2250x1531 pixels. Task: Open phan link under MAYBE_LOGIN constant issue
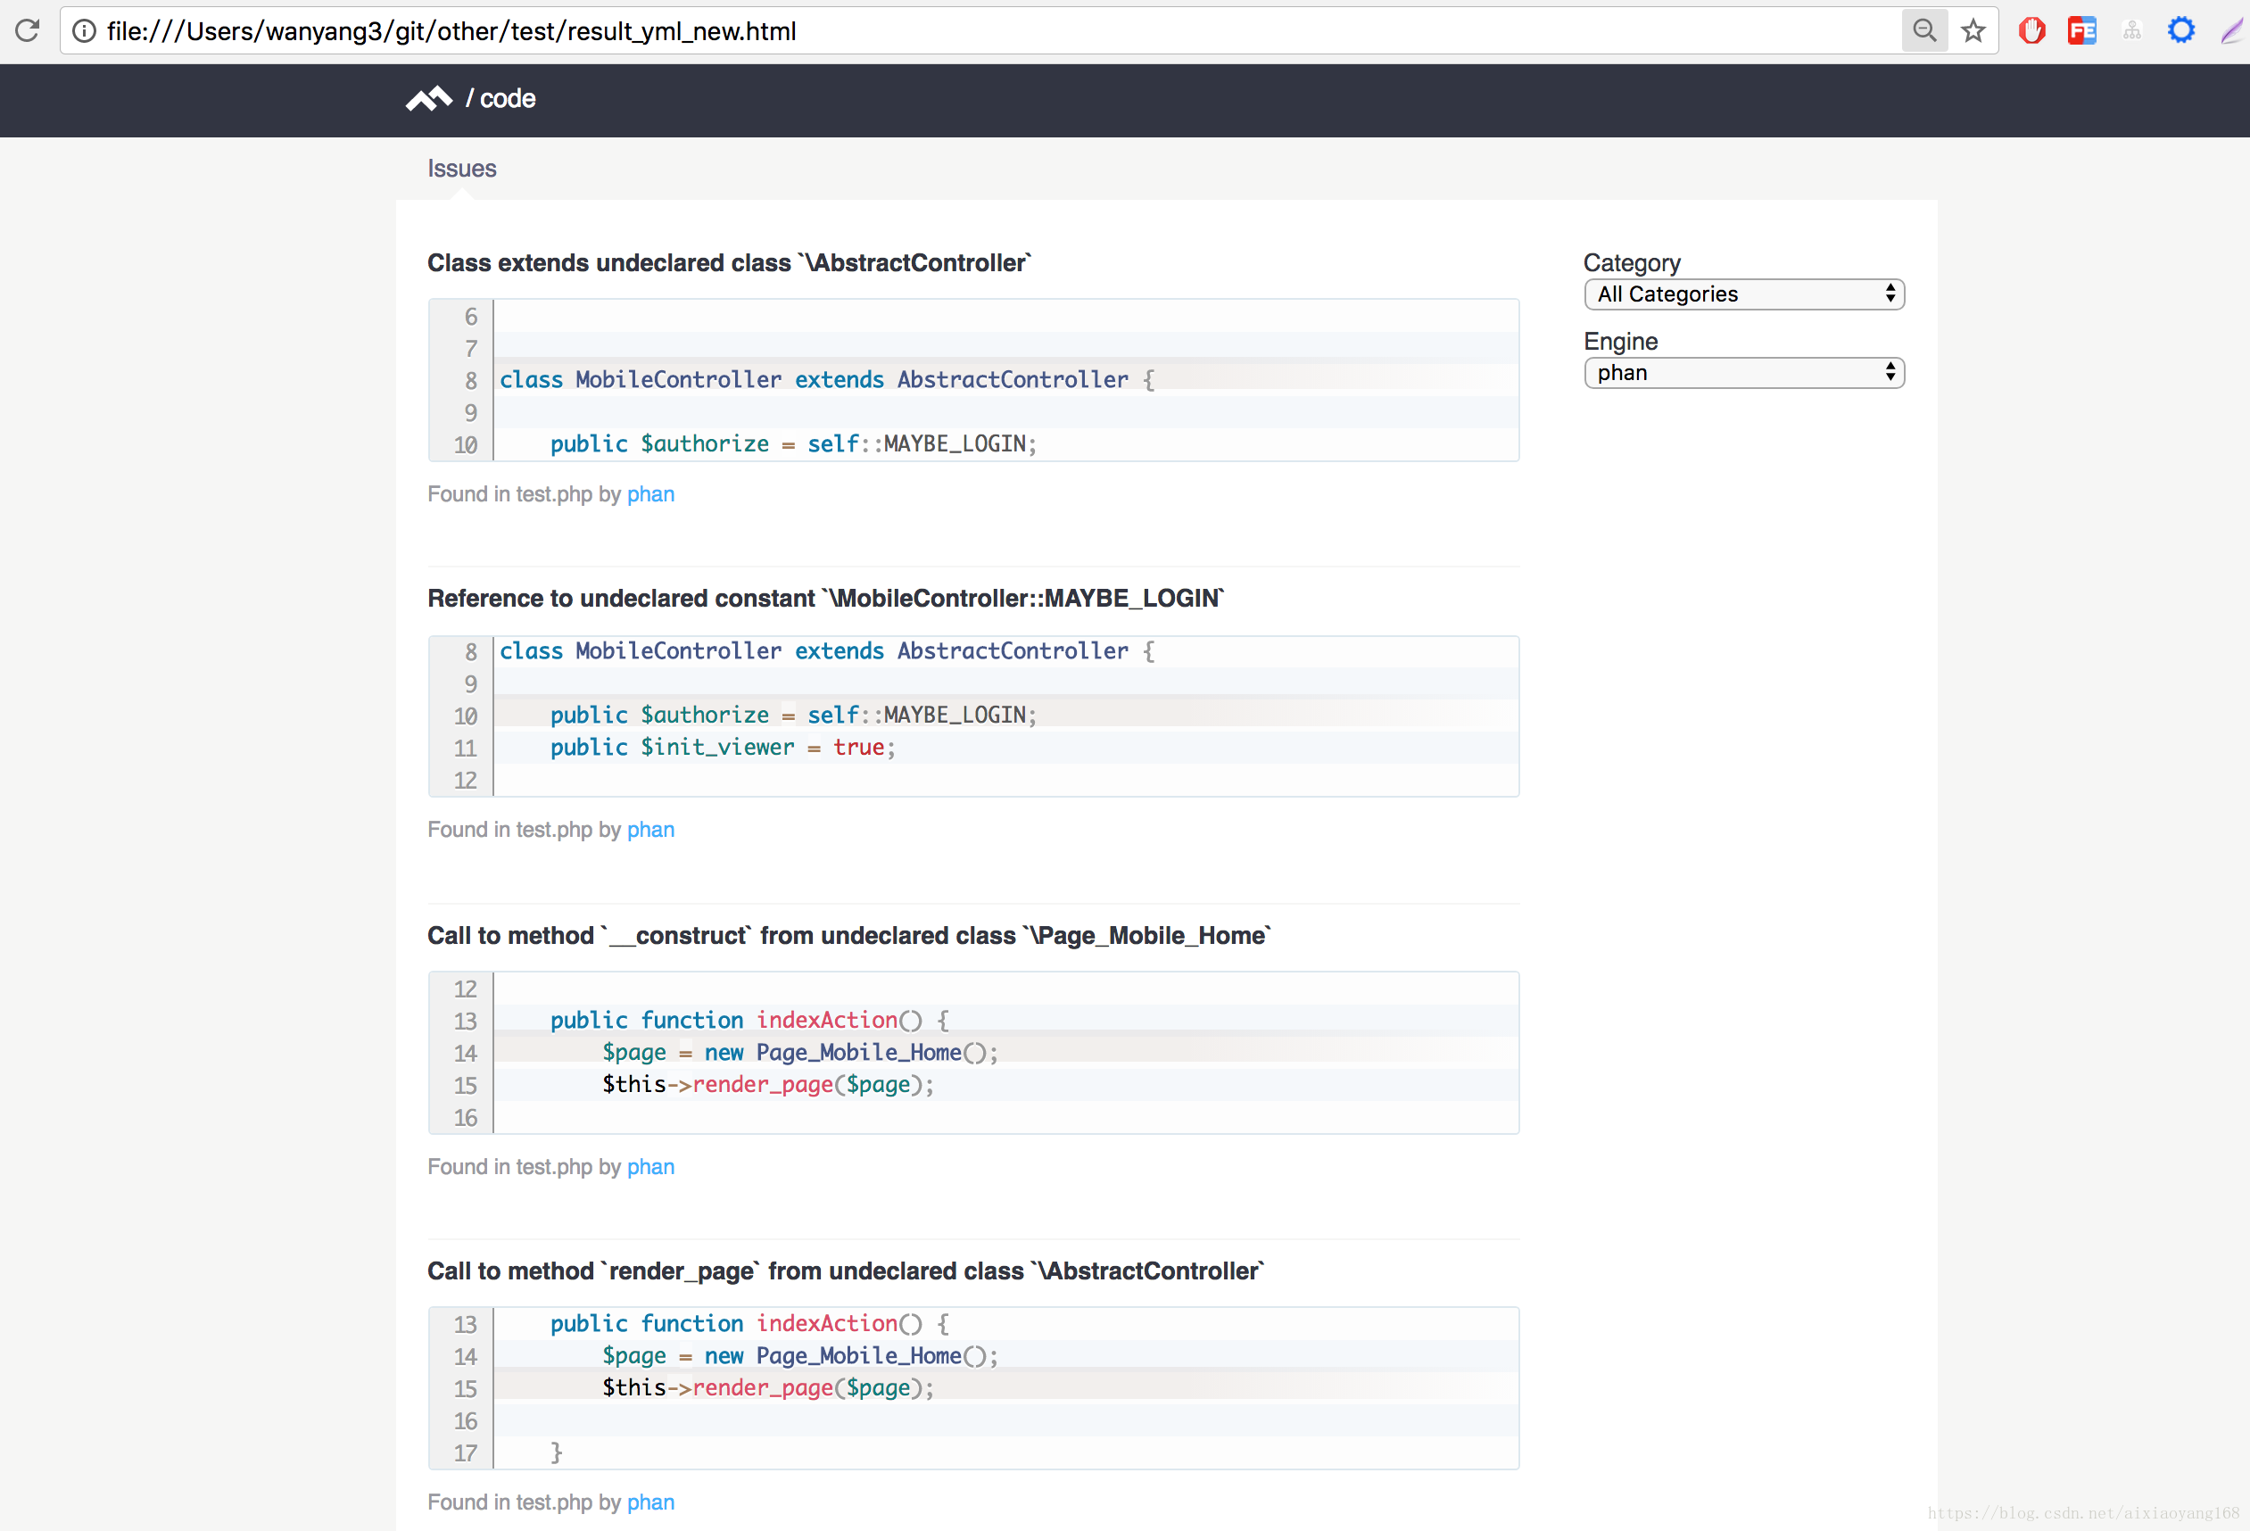650,830
